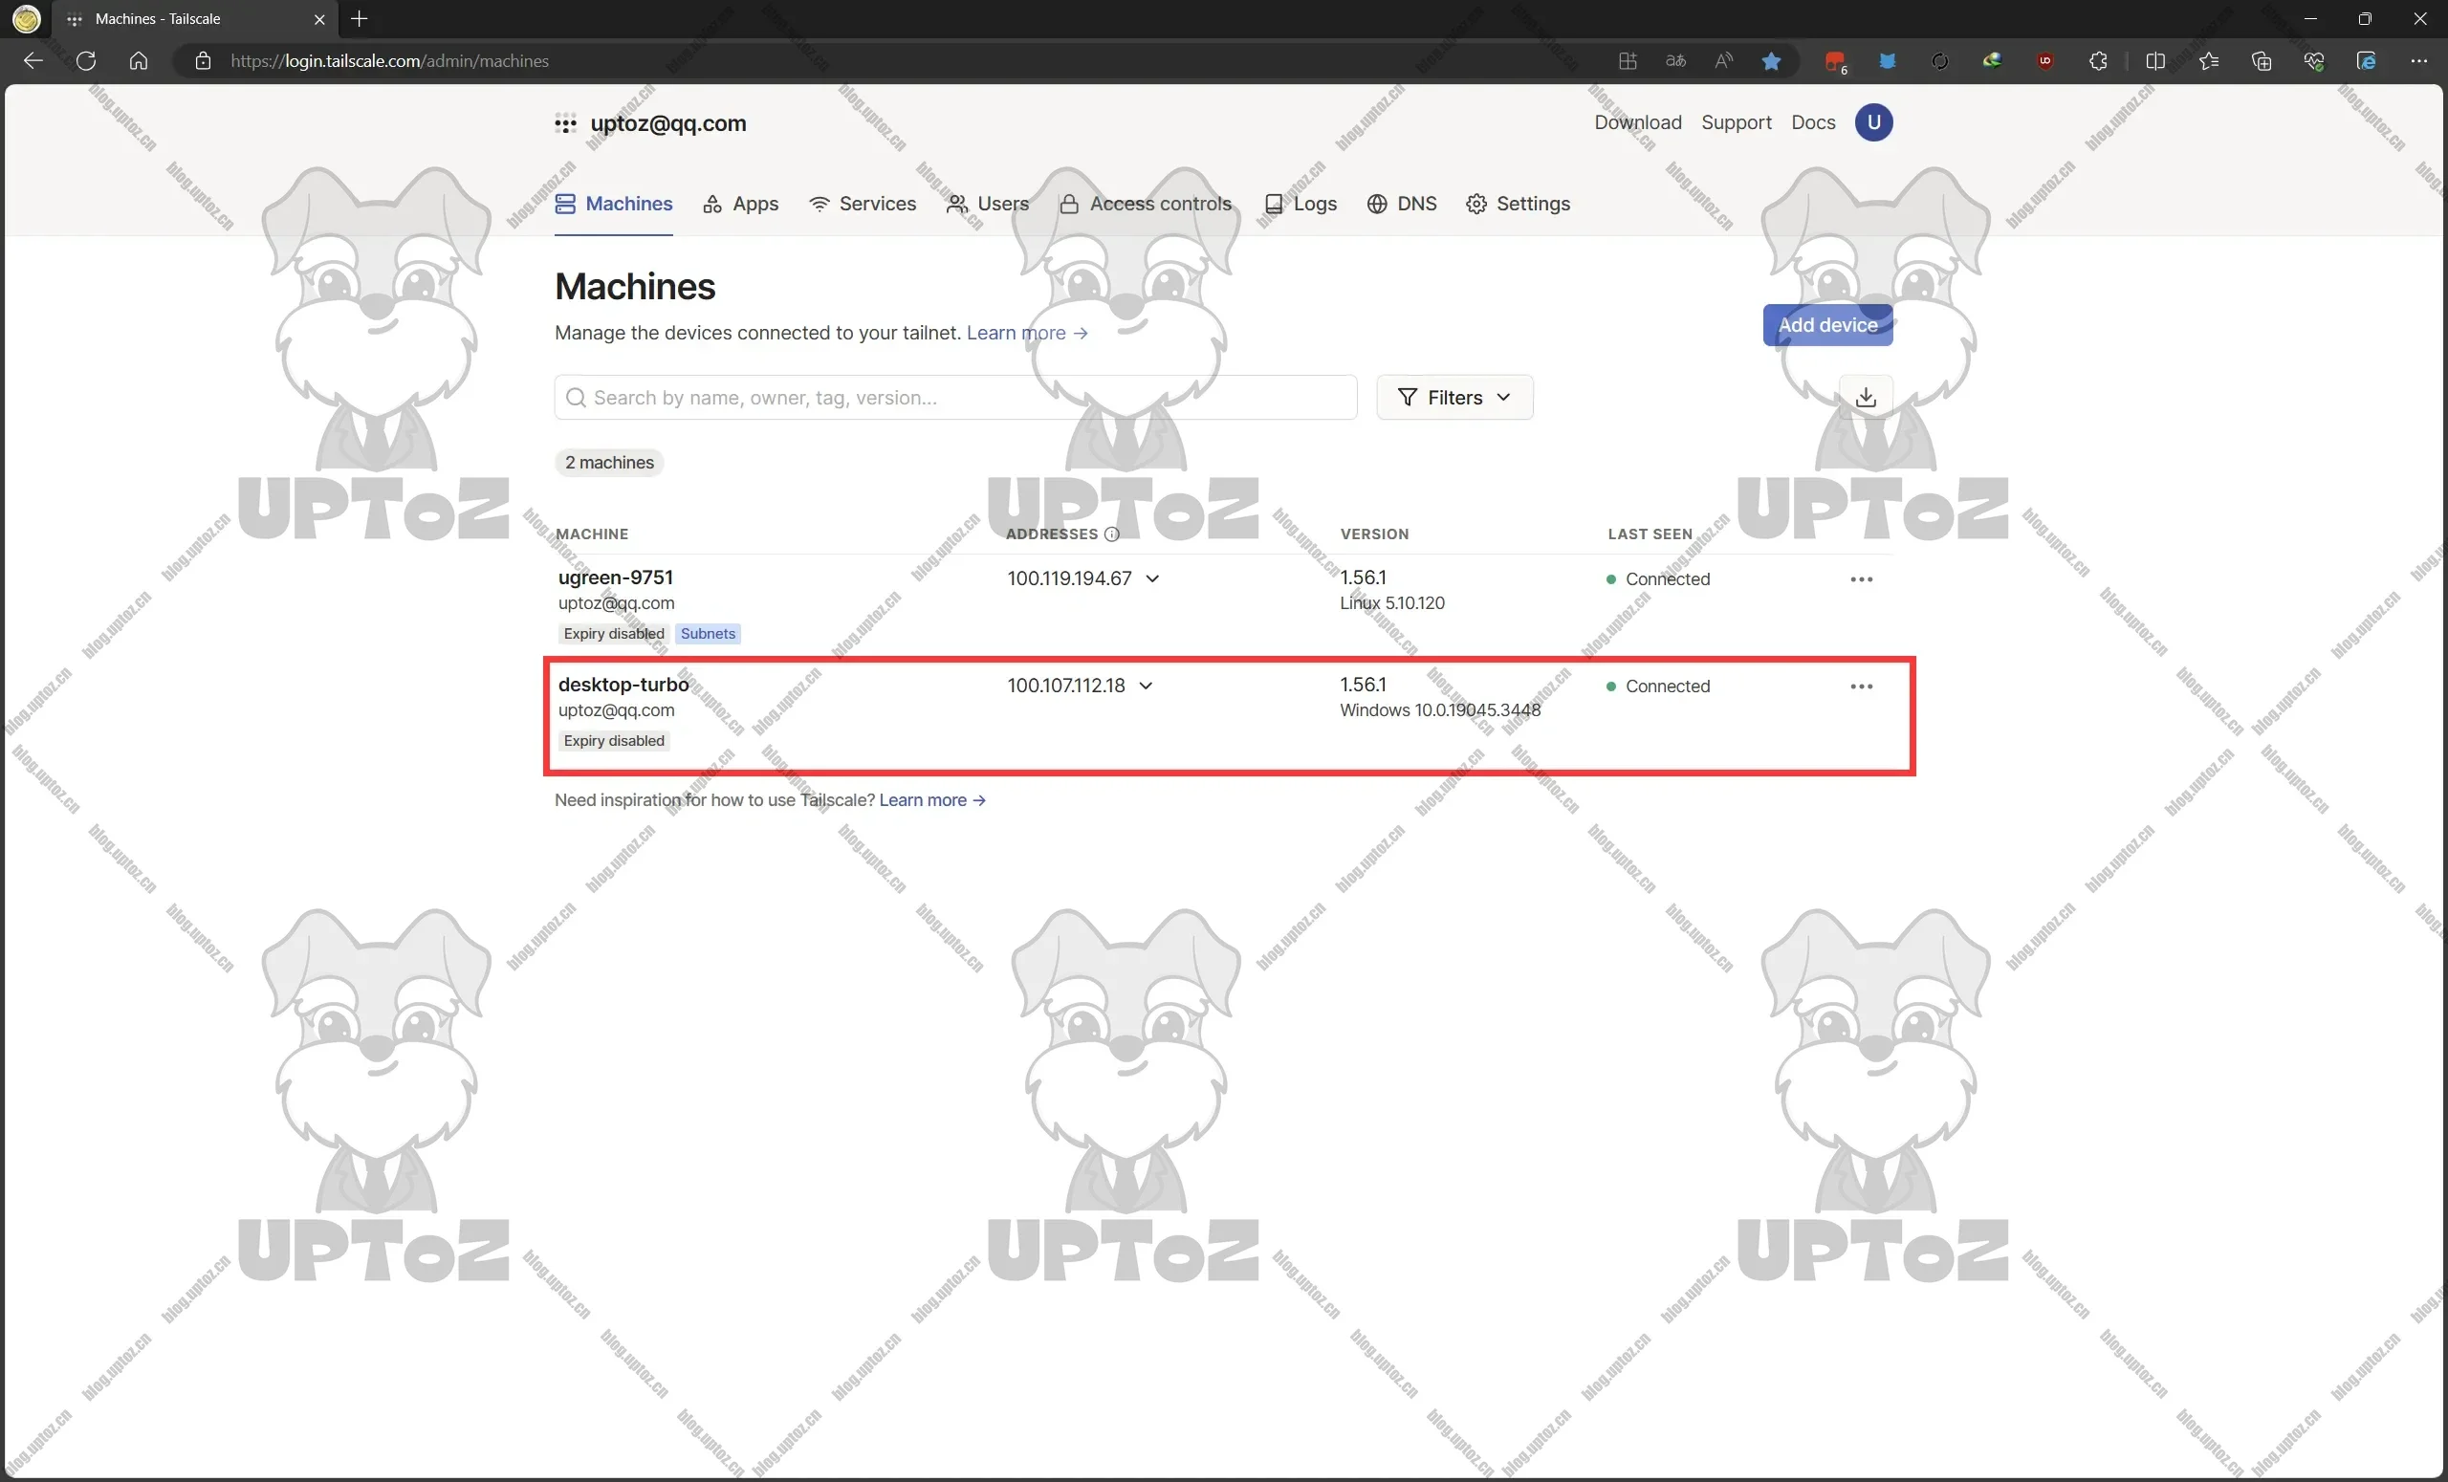
Task: Click the MACHINE column header
Action: pos(592,534)
